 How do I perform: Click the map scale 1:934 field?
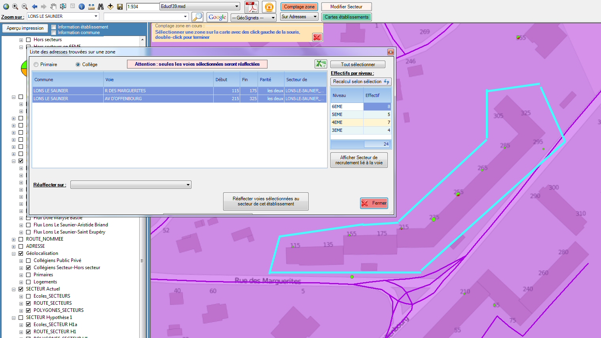142,7
